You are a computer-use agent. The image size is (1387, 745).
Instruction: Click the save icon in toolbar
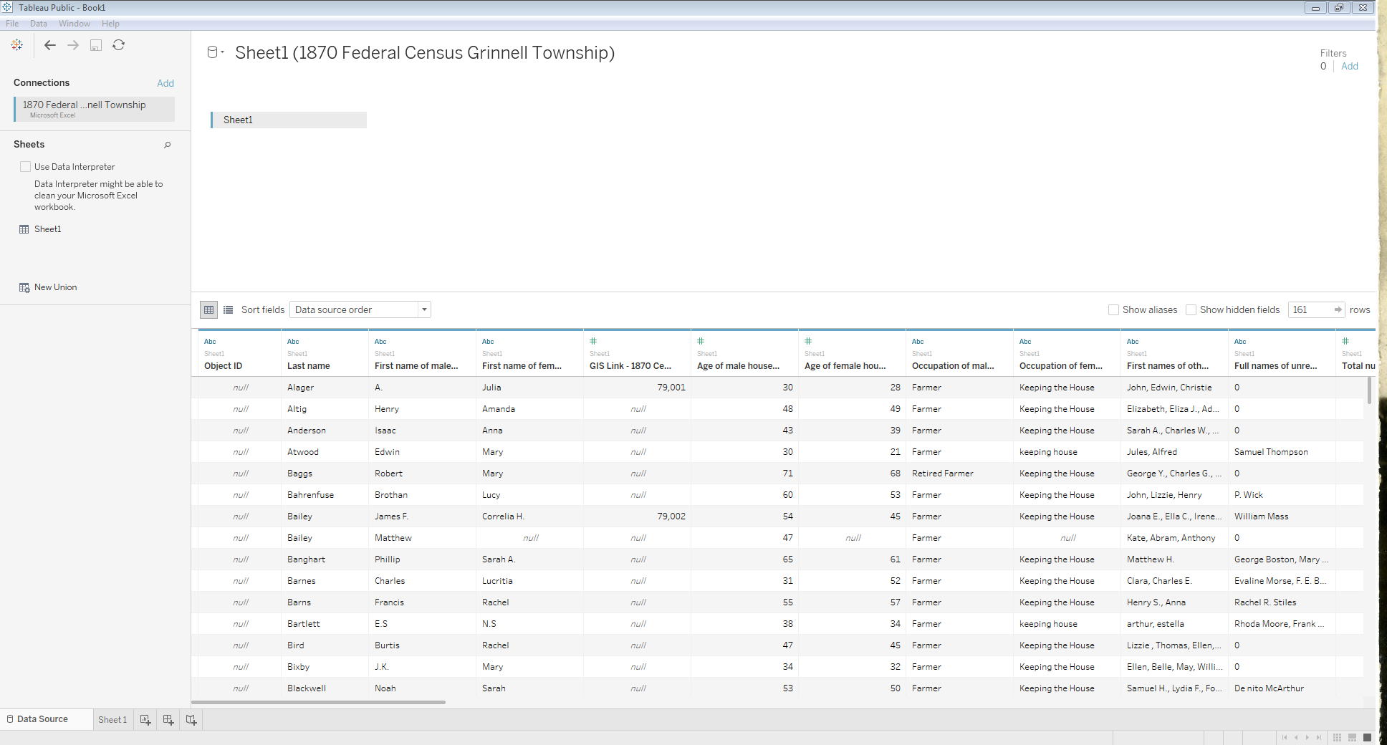tap(96, 45)
